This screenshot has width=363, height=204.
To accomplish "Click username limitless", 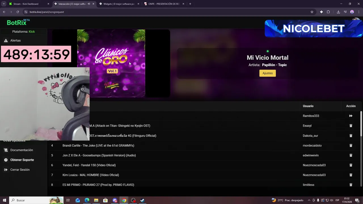I will [x=309, y=185].
